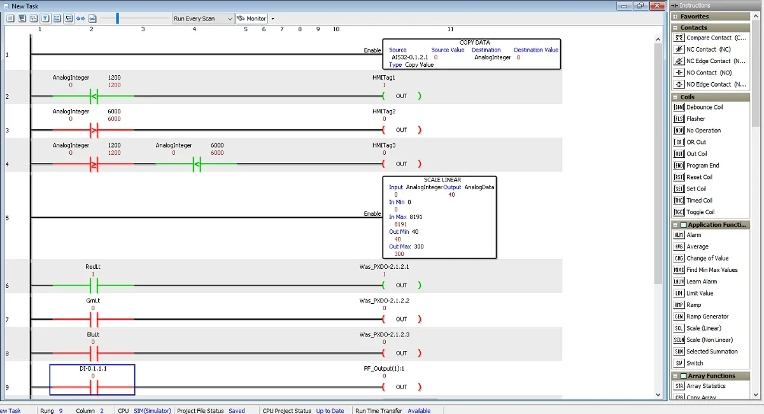Open the arrow menu beside Monitor

click(273, 18)
